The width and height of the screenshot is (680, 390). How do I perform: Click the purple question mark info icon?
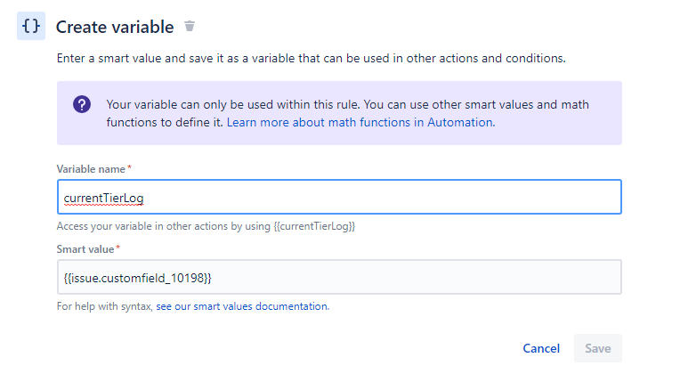point(82,104)
